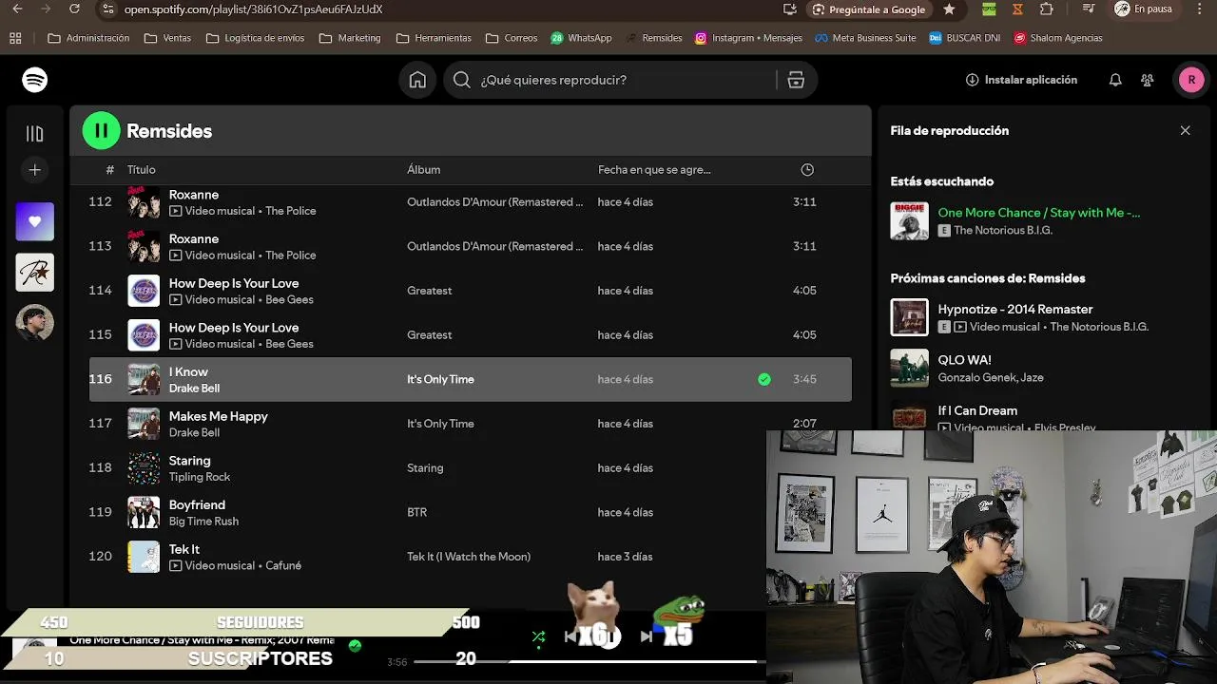Open Marketing bookmarks folder

350,38
